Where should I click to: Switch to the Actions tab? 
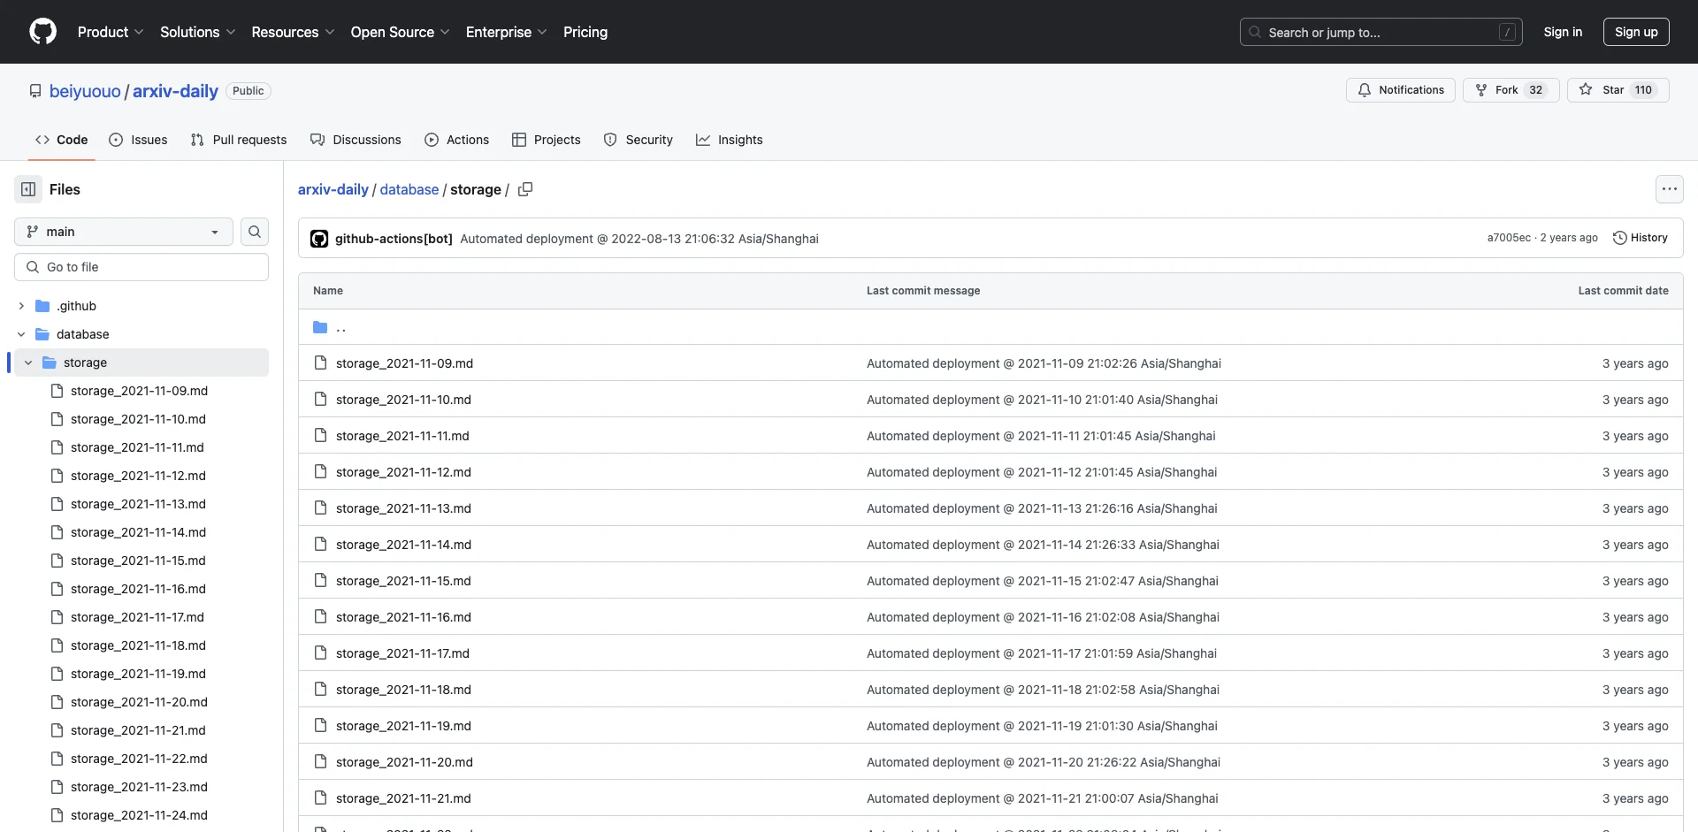pos(456,140)
